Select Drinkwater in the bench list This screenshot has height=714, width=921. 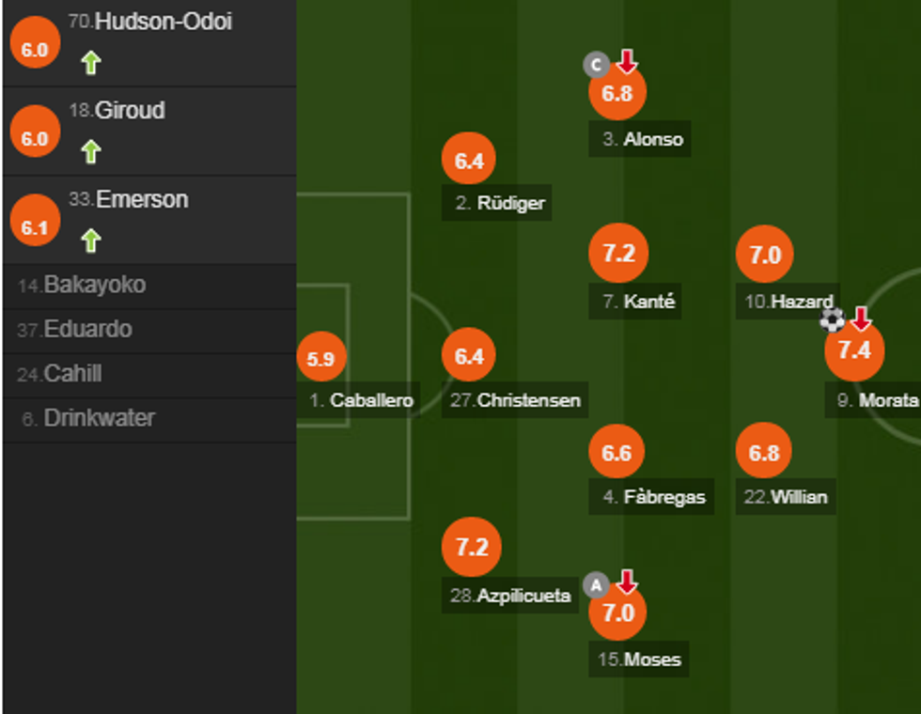pos(99,418)
